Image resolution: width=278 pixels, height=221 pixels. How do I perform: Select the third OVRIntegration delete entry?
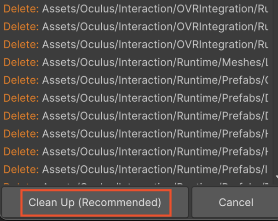tap(136, 44)
